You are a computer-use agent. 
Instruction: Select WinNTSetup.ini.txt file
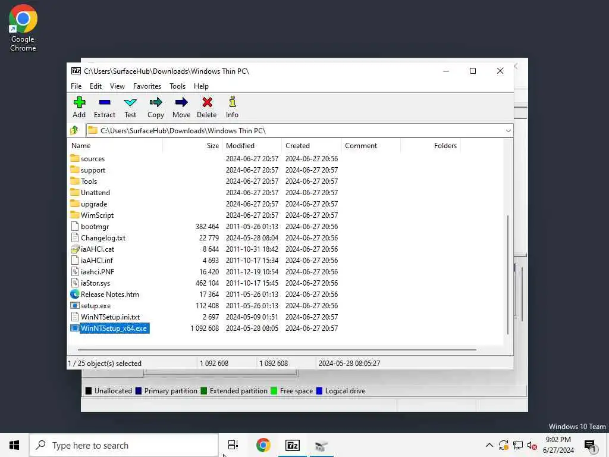pos(110,317)
